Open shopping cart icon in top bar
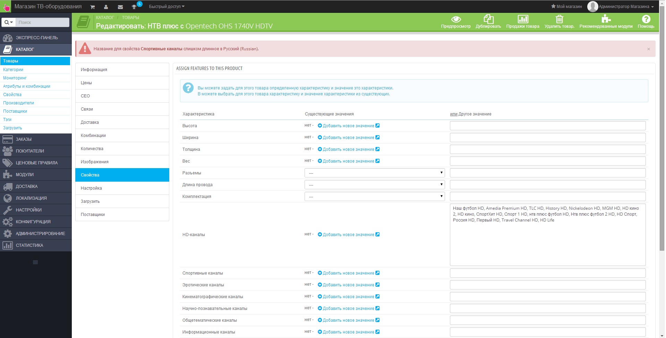Viewport: 666px width, 338px height. tap(93, 7)
